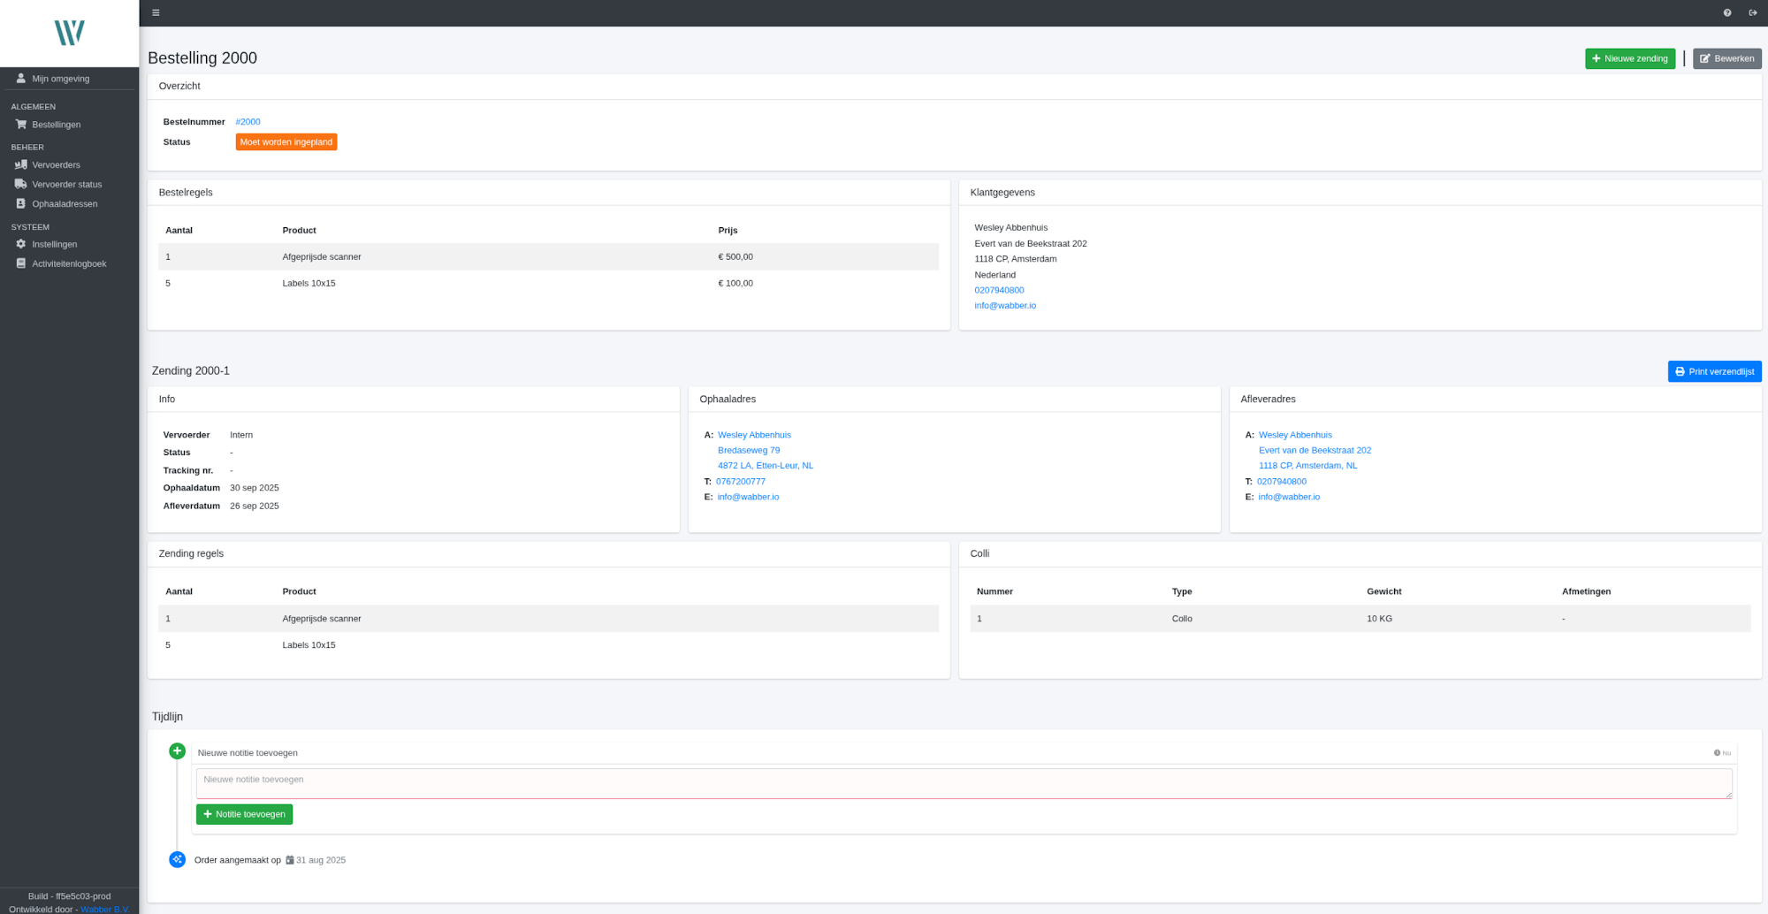1768x914 pixels.
Task: Open Instellingen with the gear icon
Action: [21, 244]
